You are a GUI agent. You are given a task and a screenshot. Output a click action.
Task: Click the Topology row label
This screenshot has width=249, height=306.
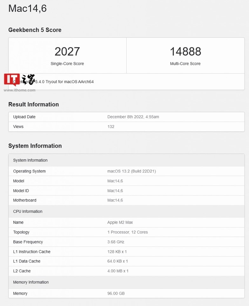(x=21, y=232)
